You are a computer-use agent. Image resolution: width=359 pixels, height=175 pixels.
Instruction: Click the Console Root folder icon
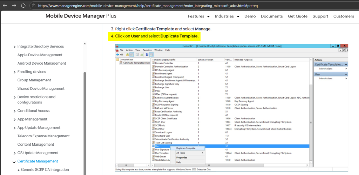pyautogui.click(x=118, y=59)
